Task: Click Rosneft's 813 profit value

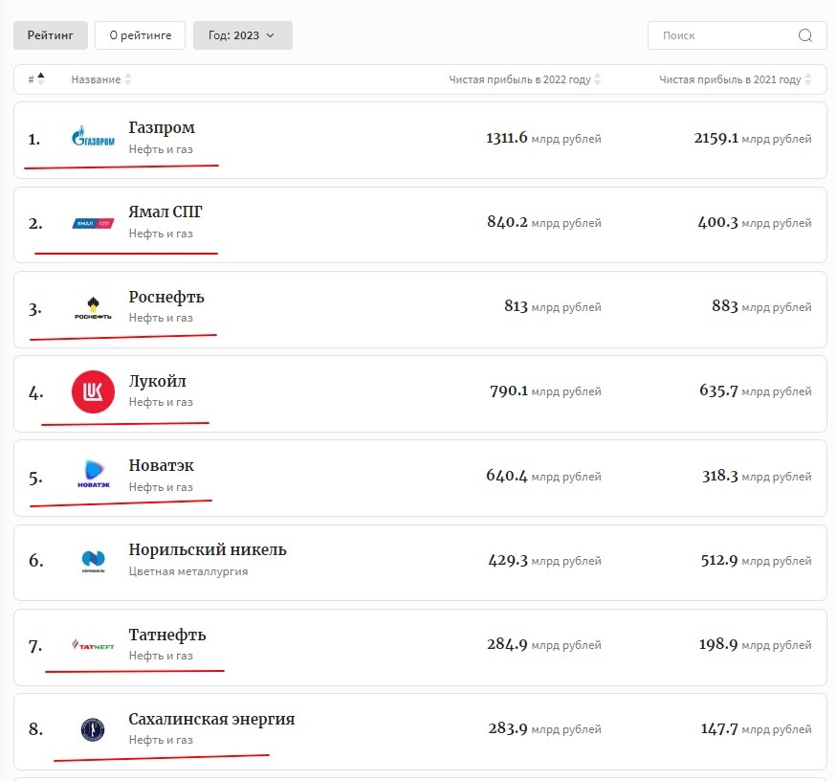Action: tap(516, 306)
